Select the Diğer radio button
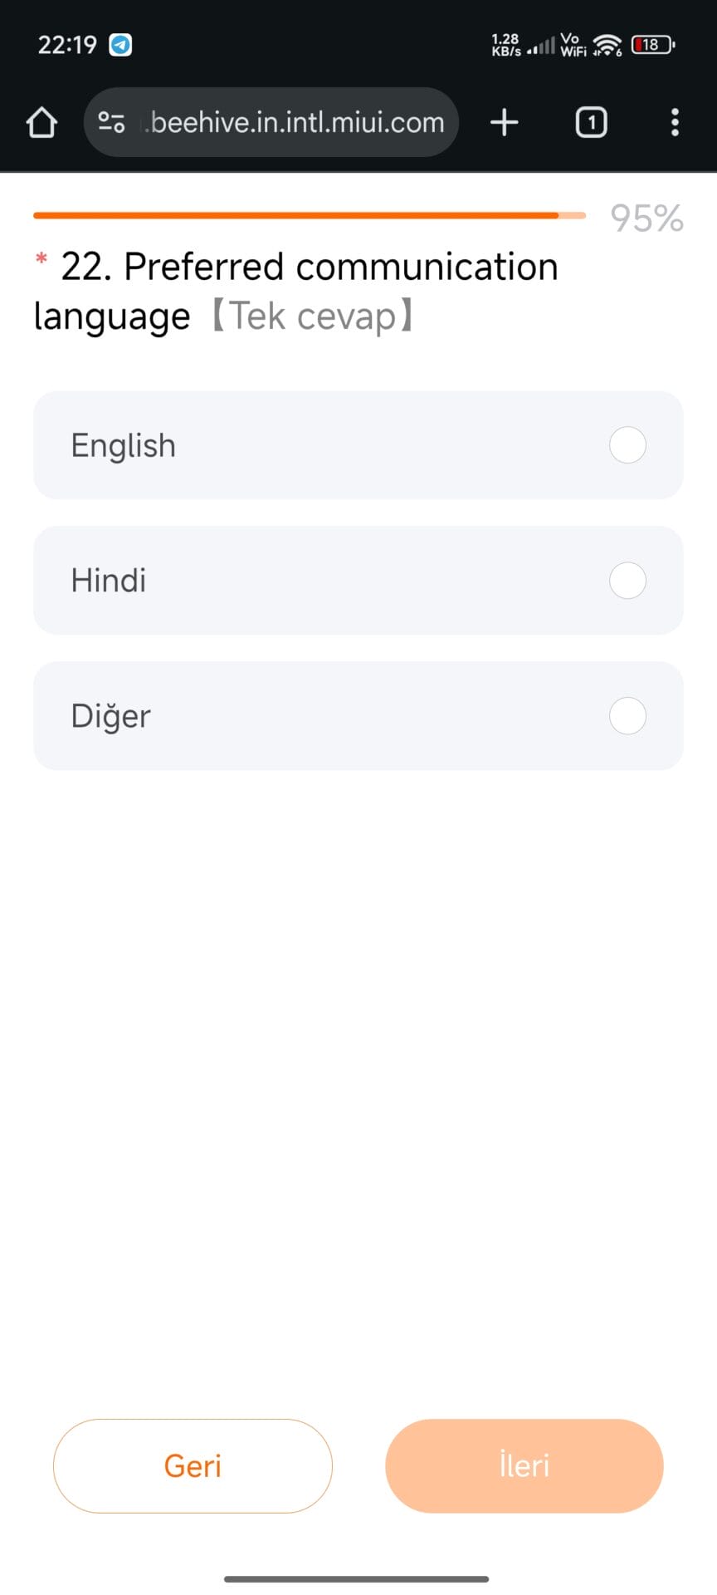The width and height of the screenshot is (717, 1595). tap(627, 716)
